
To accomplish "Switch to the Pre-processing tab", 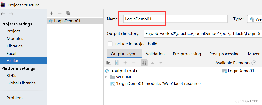I will tap(187, 54).
